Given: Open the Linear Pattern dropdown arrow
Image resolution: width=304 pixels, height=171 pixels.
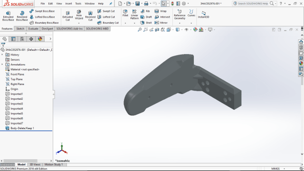Looking at the screenshot, I should (134, 23).
